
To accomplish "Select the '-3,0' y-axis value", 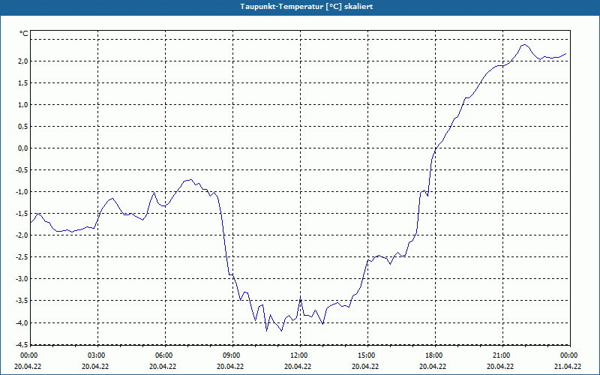I will tap(20, 279).
